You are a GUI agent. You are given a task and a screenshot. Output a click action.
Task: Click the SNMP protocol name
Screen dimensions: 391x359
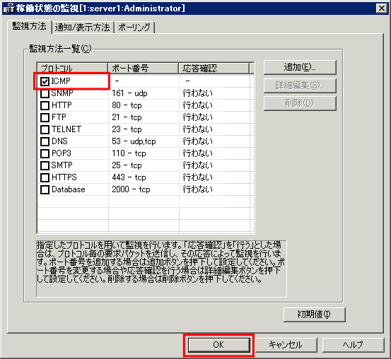(x=62, y=93)
